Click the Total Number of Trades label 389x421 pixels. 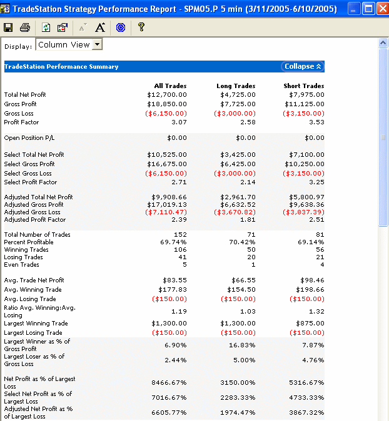click(37, 235)
